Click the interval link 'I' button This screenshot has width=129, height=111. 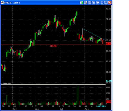[x=86, y=3]
